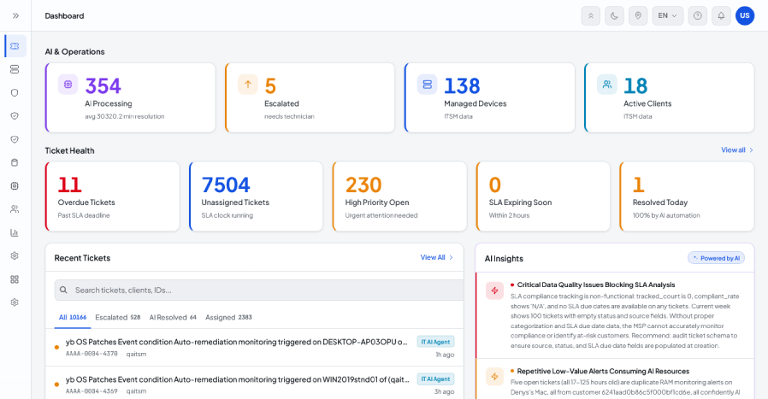Click IT AI Agent badge on the 3h ago ticket
The height and width of the screenshot is (399, 768).
pos(435,379)
